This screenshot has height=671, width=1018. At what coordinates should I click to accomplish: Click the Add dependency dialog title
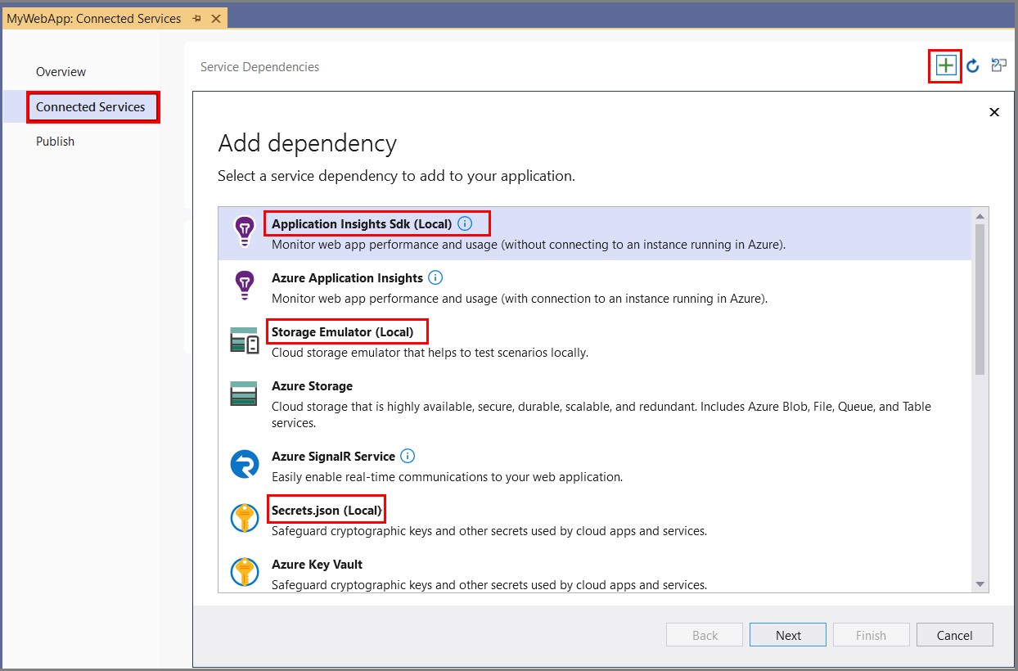tap(308, 143)
